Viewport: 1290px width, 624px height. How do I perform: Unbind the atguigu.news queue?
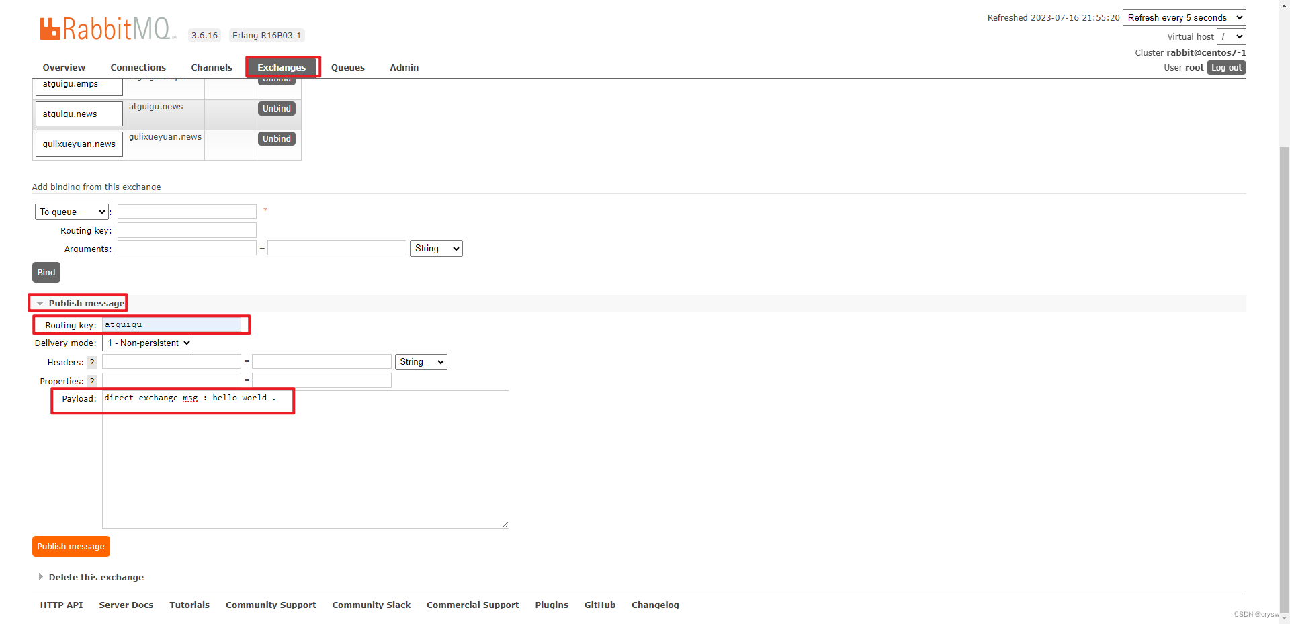click(x=277, y=108)
